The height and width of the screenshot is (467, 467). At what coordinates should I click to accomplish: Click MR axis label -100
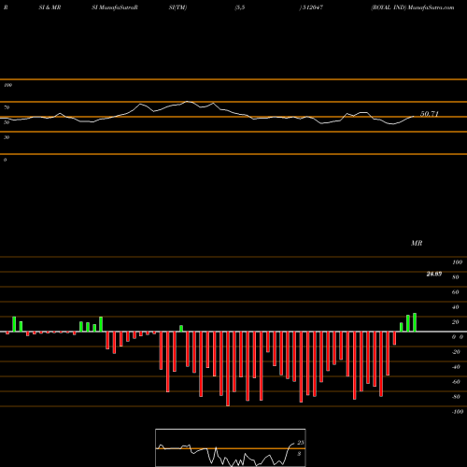click(458, 412)
